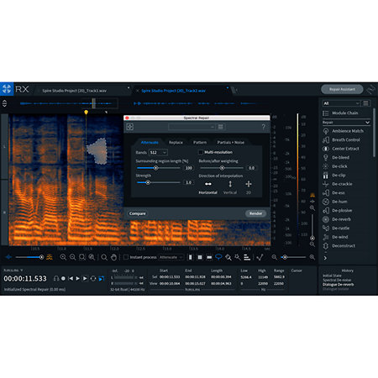This screenshot has width=378, height=378.
Task: Open the De-bleed module
Action: (336, 157)
